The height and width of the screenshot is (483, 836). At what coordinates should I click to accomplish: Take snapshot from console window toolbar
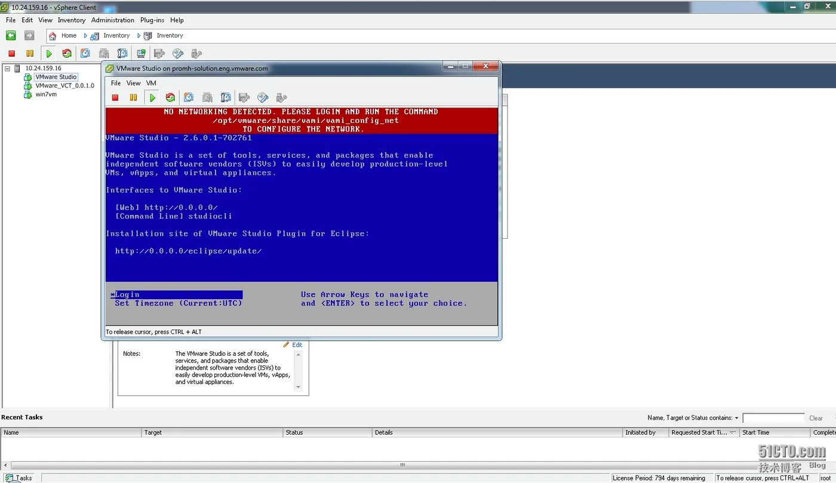pos(189,97)
